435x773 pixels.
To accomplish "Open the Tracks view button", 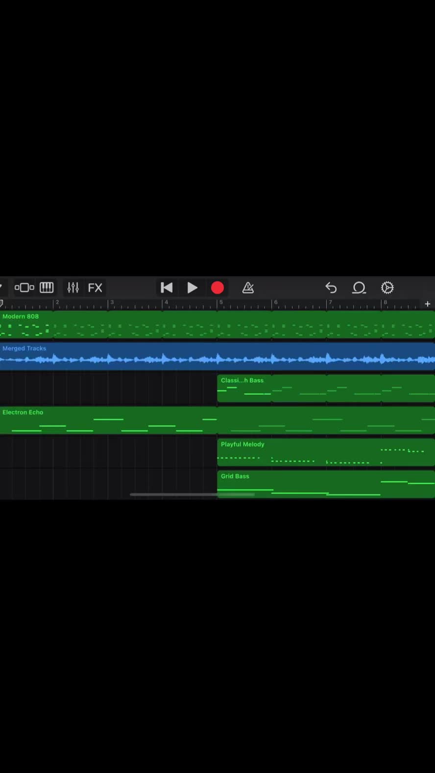I will (x=24, y=288).
